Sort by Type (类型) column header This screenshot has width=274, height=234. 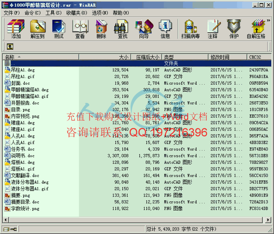(x=185, y=57)
